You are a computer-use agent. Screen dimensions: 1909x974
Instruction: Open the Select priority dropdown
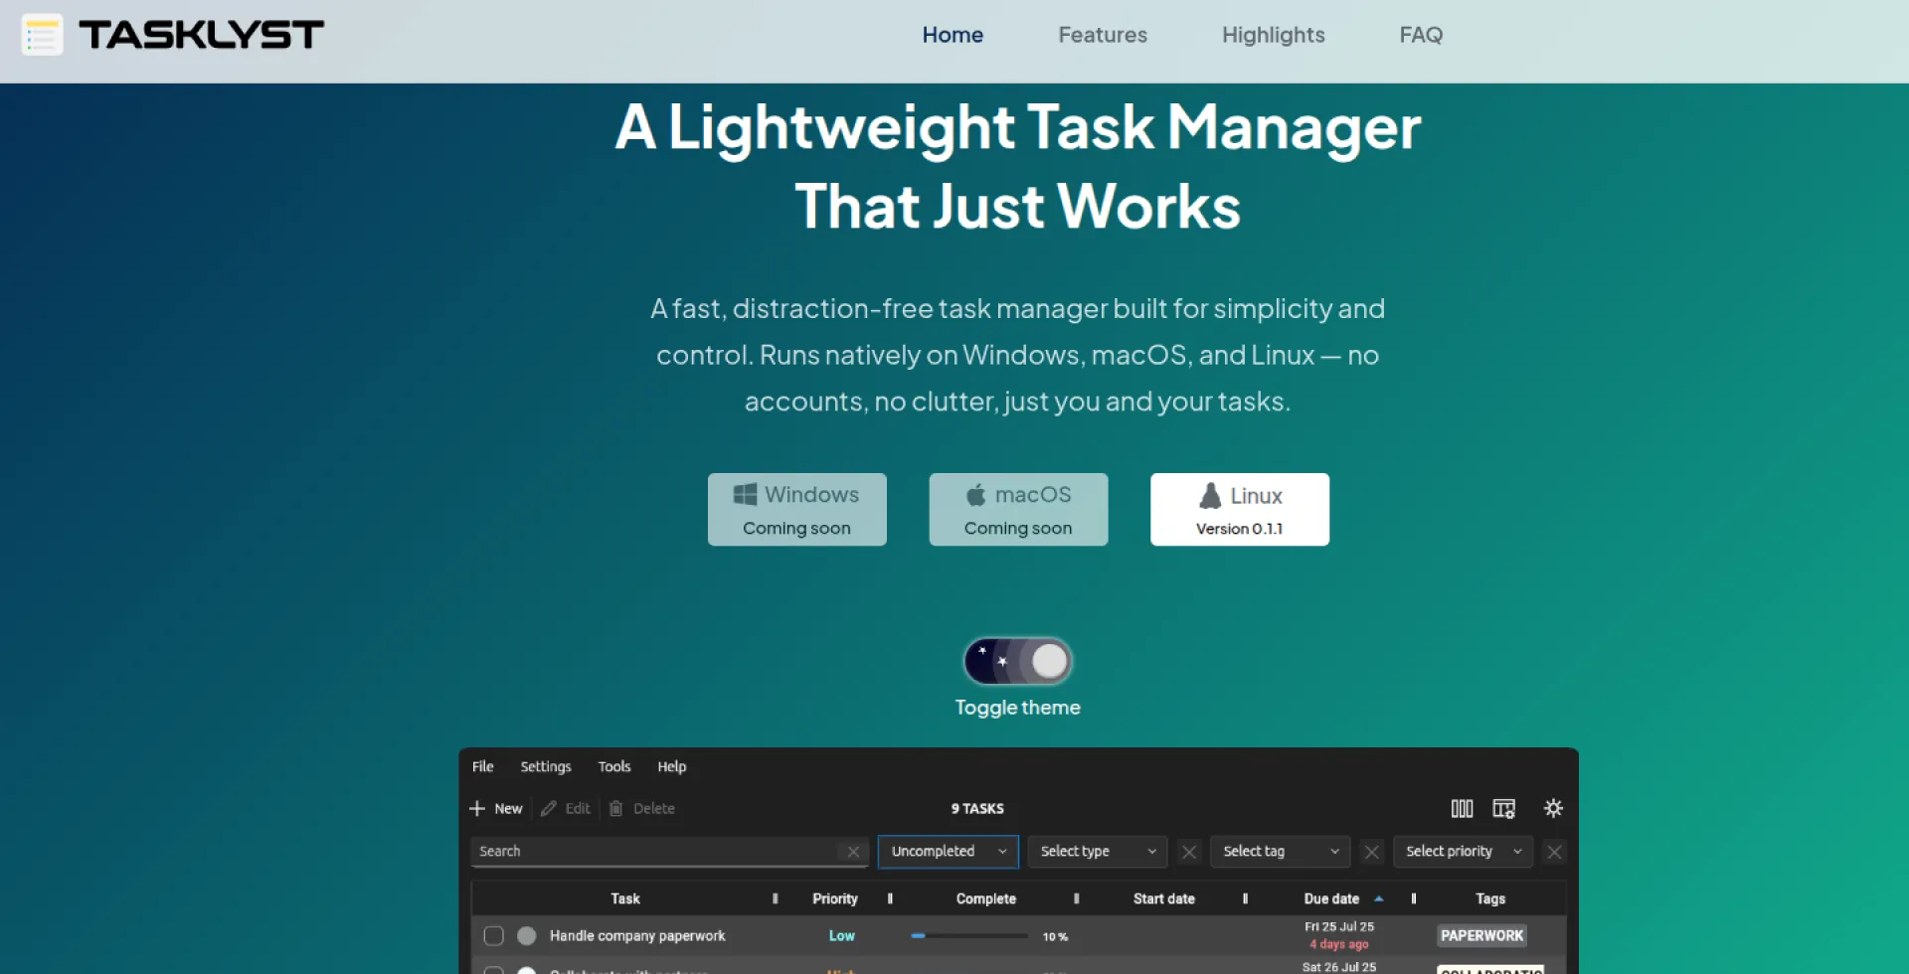point(1464,852)
